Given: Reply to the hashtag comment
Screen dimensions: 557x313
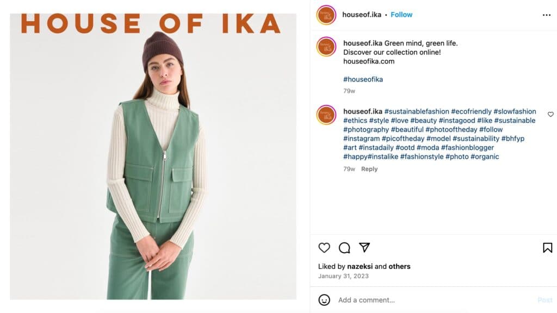Looking at the screenshot, I should [369, 169].
